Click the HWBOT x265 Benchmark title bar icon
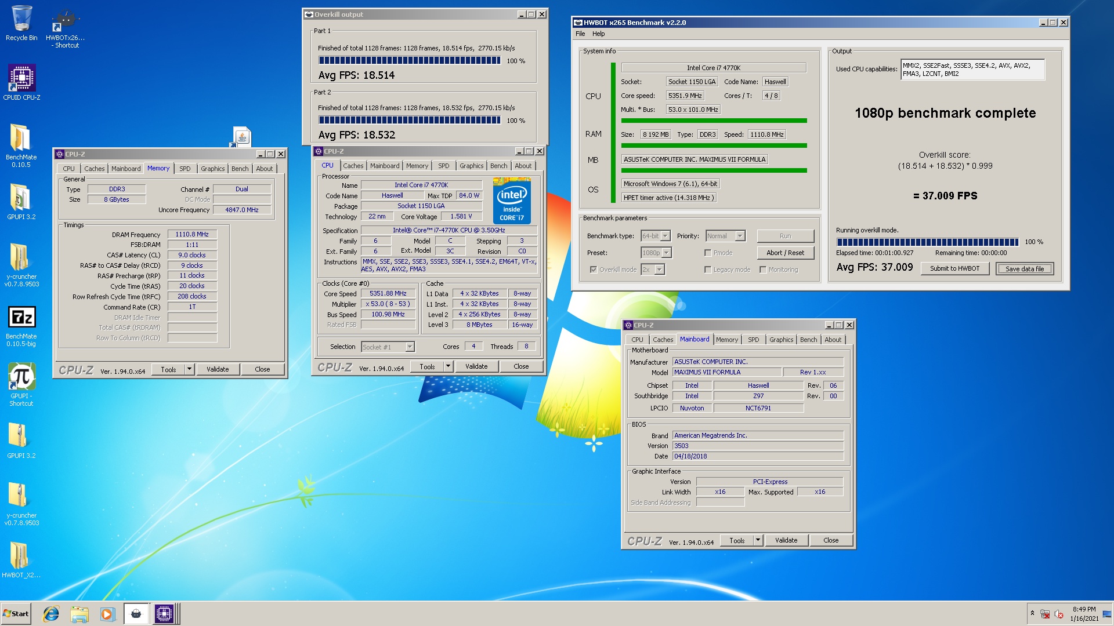Image resolution: width=1114 pixels, height=626 pixels. [x=578, y=23]
